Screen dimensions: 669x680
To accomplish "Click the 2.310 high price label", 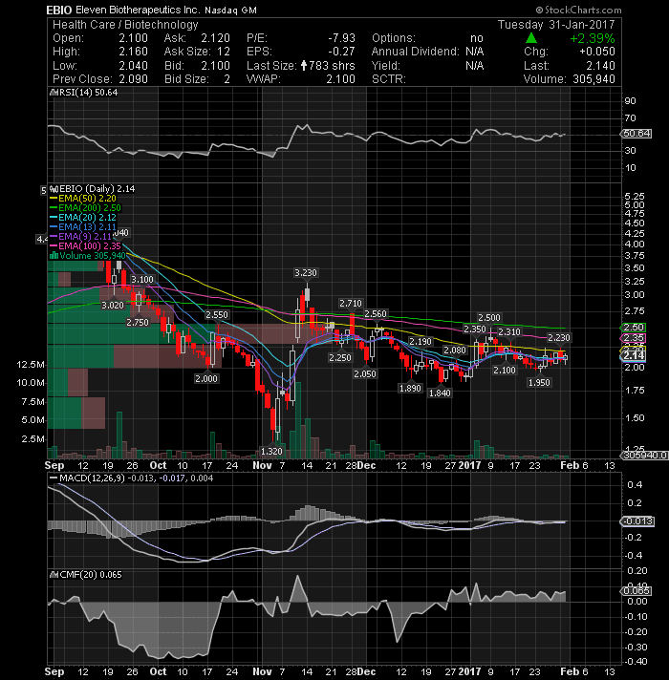I will coord(508,332).
